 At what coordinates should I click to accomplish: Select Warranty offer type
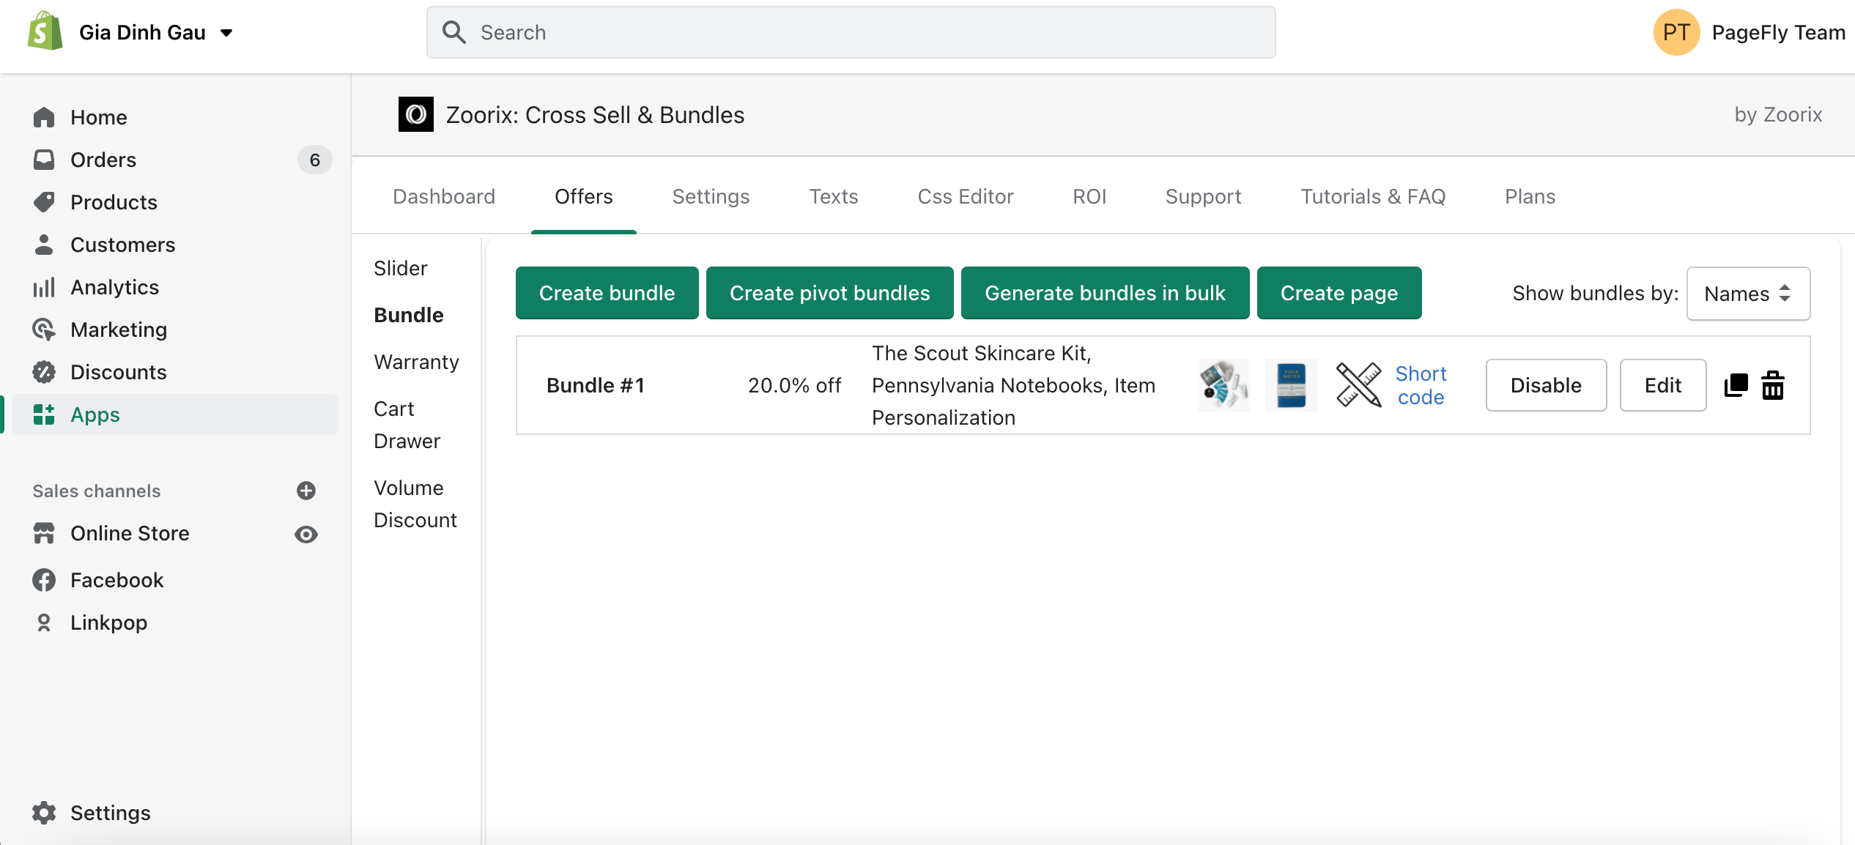point(416,362)
